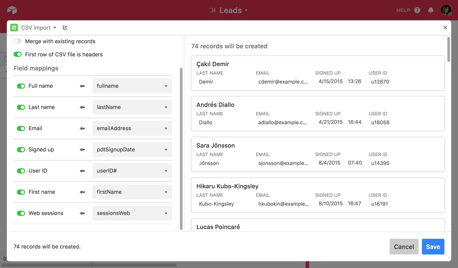Toggle off the Signed up field mapping
Image resolution: width=458 pixels, height=268 pixels.
click(x=21, y=150)
